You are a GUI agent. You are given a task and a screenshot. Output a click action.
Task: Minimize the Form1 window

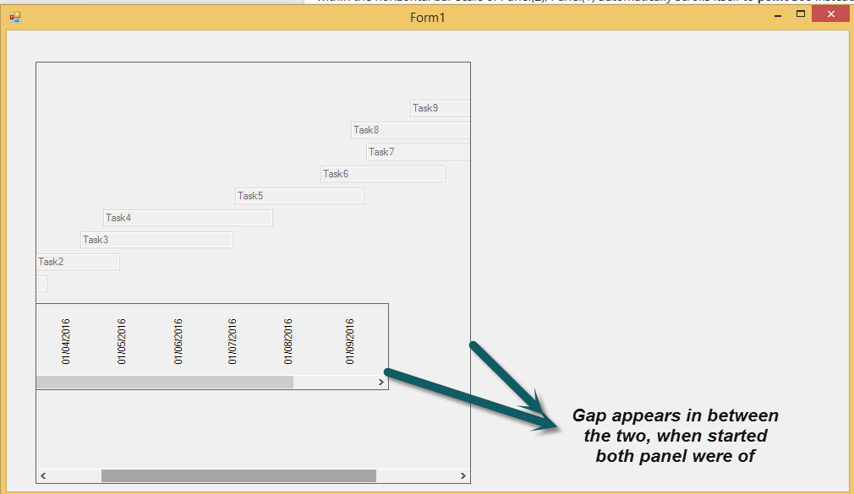click(778, 14)
